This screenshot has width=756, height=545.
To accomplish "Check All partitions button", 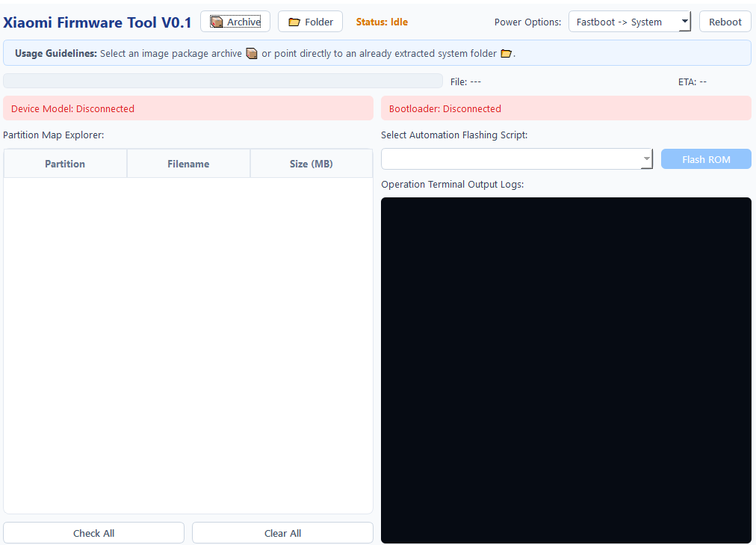I will [x=93, y=533].
